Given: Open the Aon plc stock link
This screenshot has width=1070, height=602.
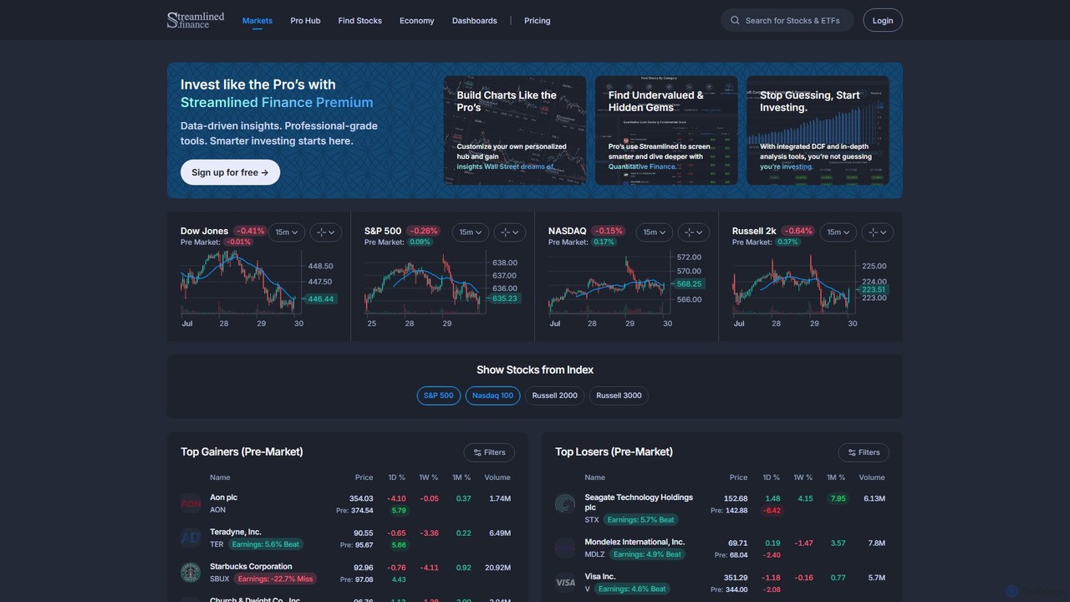Looking at the screenshot, I should (x=223, y=497).
